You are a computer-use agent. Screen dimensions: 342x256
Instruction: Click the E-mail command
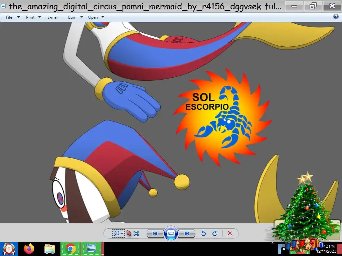point(53,17)
